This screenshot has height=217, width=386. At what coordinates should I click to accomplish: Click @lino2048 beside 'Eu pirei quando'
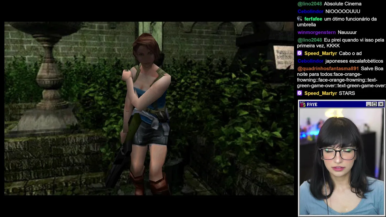(310, 40)
